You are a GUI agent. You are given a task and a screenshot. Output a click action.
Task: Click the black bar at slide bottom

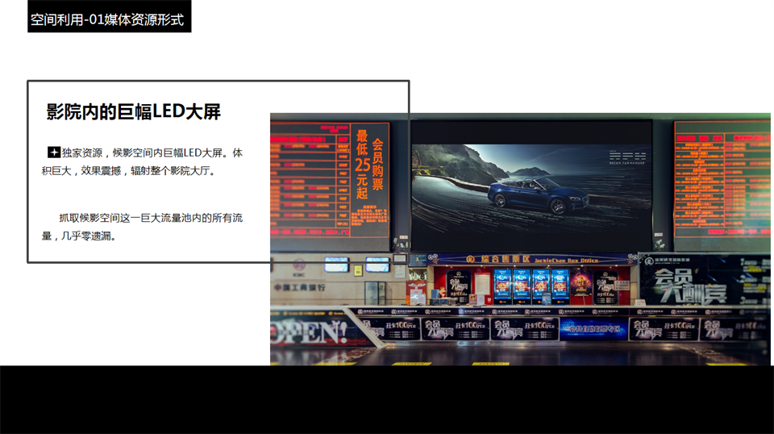(x=387, y=399)
